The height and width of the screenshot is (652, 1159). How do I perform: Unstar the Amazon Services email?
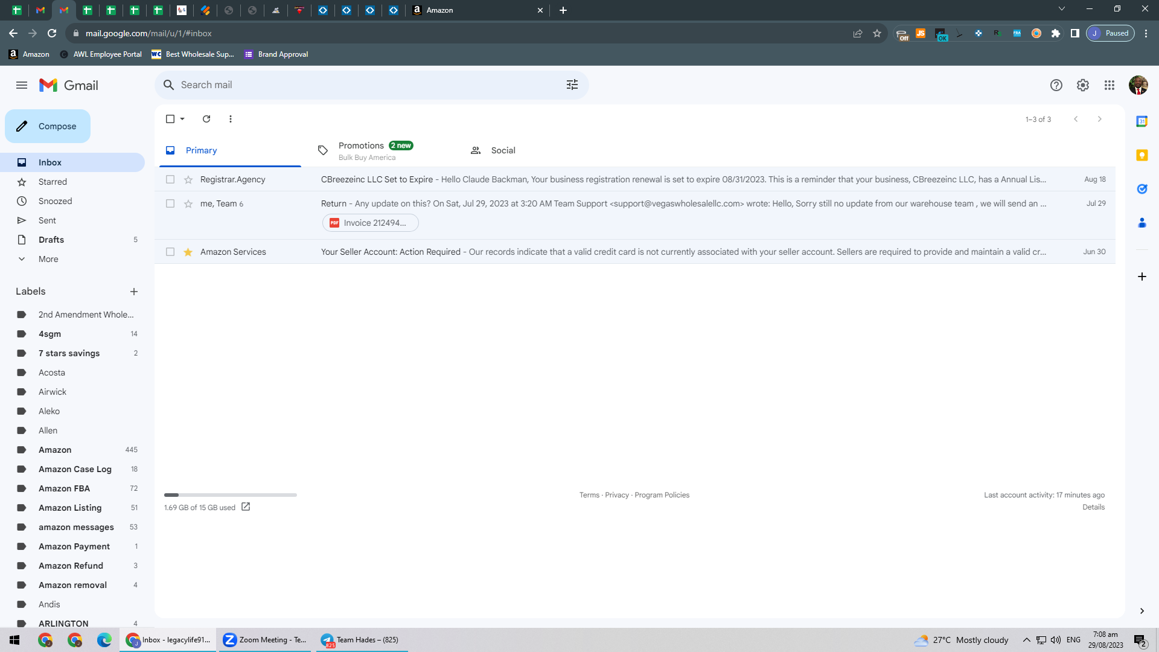(x=188, y=252)
